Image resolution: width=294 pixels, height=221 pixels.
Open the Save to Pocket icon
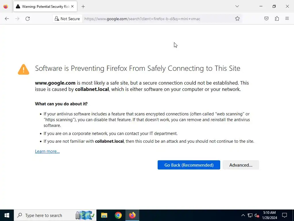coord(266,19)
